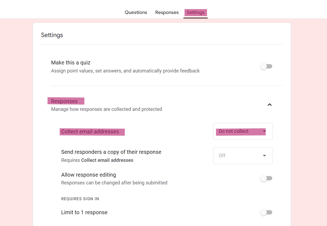
Task: Open the Do not collect dropdown
Action: [243, 131]
